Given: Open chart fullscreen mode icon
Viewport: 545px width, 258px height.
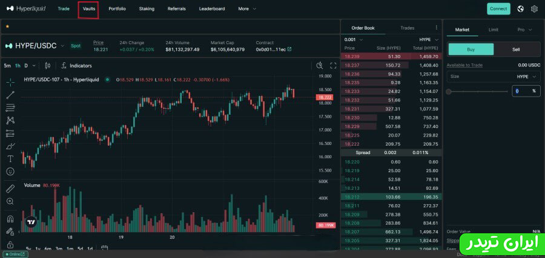Looking at the screenshot, I should (333, 65).
